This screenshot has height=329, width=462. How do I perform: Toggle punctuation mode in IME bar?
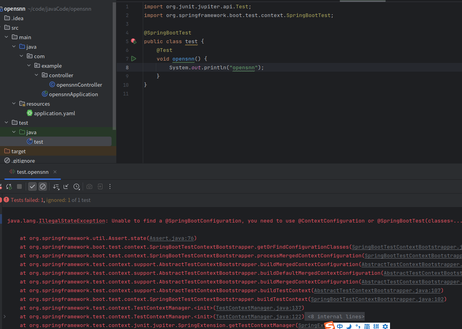pyautogui.click(x=358, y=326)
